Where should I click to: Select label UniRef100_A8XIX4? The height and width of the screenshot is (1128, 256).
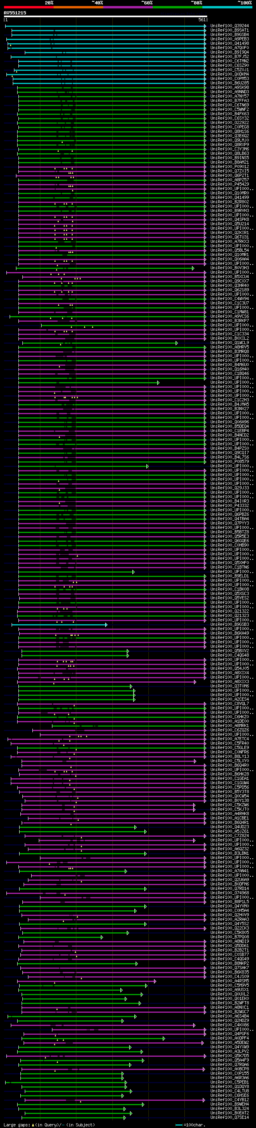coord(229,673)
